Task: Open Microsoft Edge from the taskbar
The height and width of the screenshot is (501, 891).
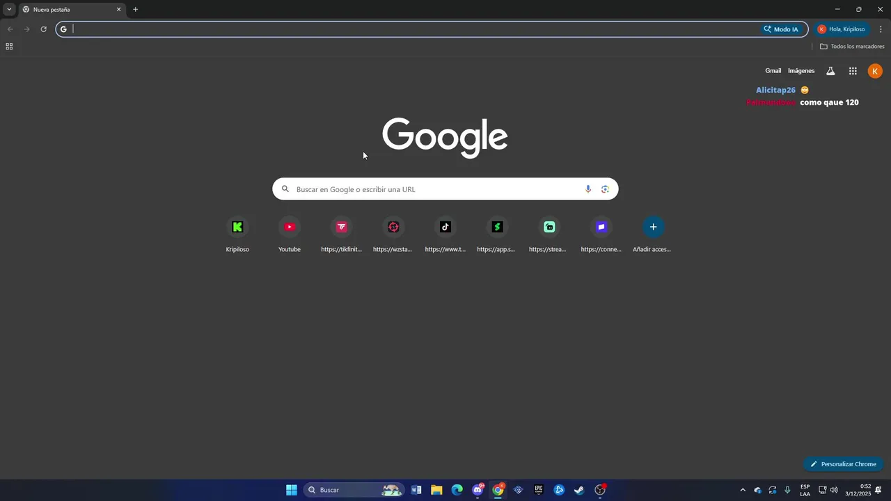Action: pyautogui.click(x=457, y=490)
